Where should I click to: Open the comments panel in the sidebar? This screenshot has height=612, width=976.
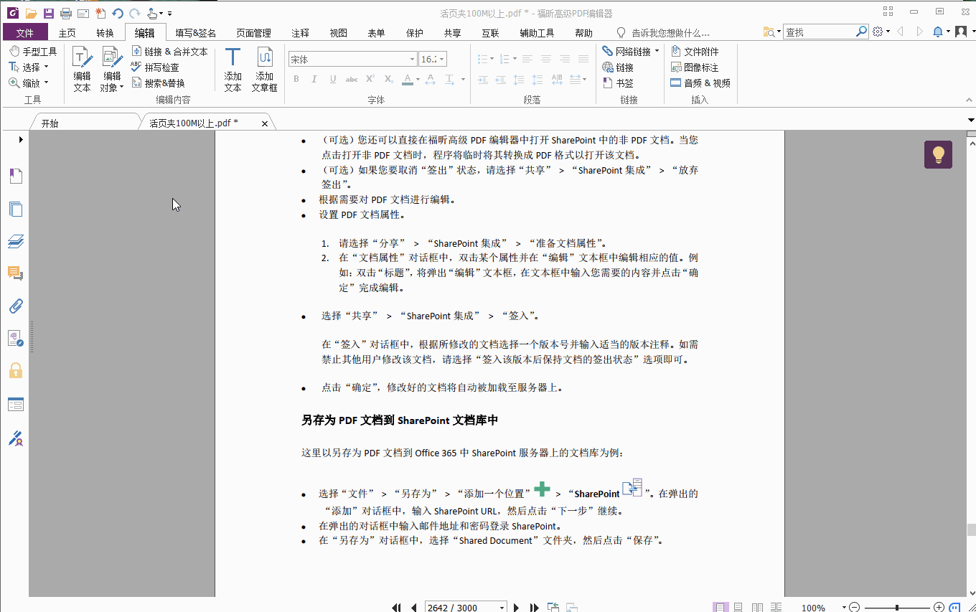16,273
